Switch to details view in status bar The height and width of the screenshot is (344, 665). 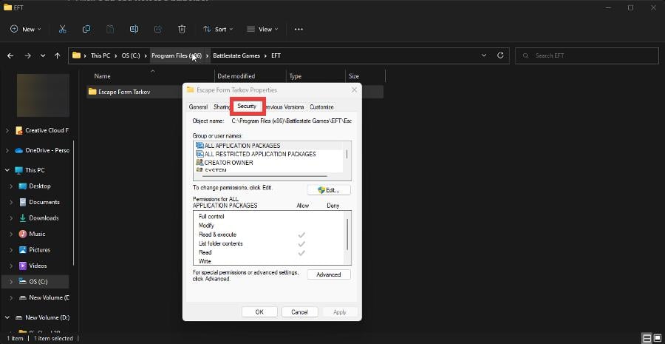pyautogui.click(x=646, y=338)
